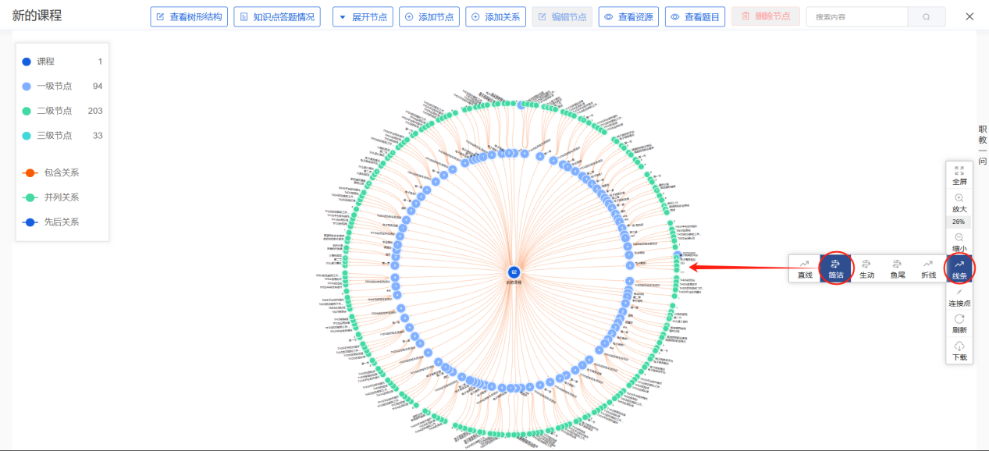The width and height of the screenshot is (989, 451).
Task: Focus the 搜索内容 search input field
Action: [x=856, y=16]
